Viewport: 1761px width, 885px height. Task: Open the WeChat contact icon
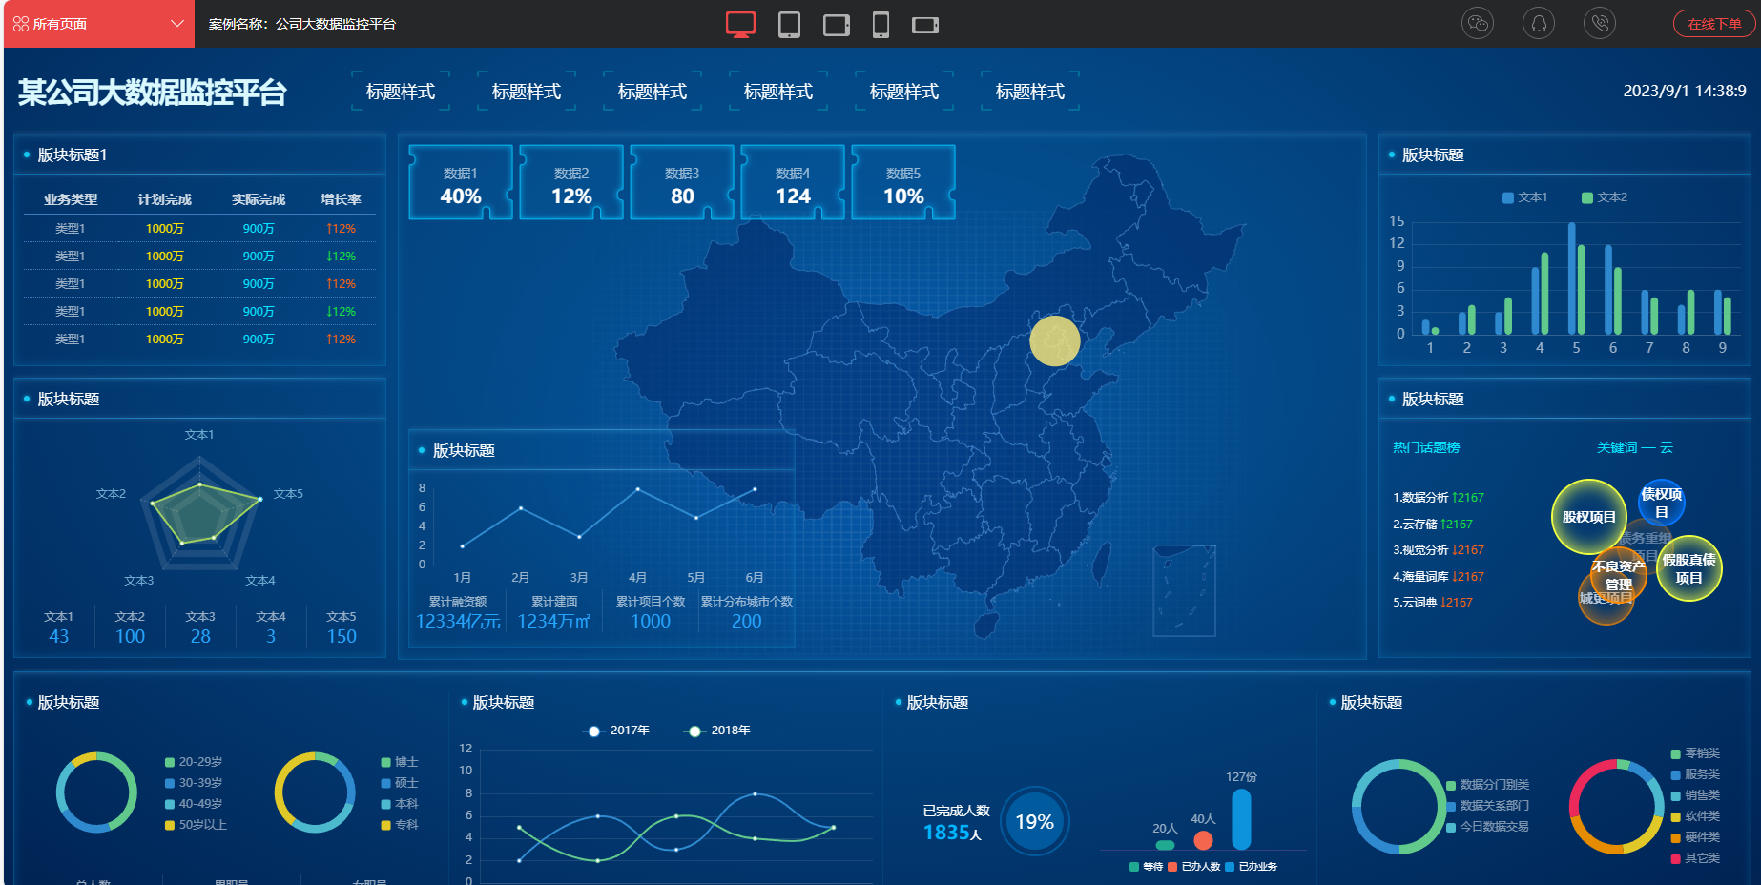point(1478,24)
